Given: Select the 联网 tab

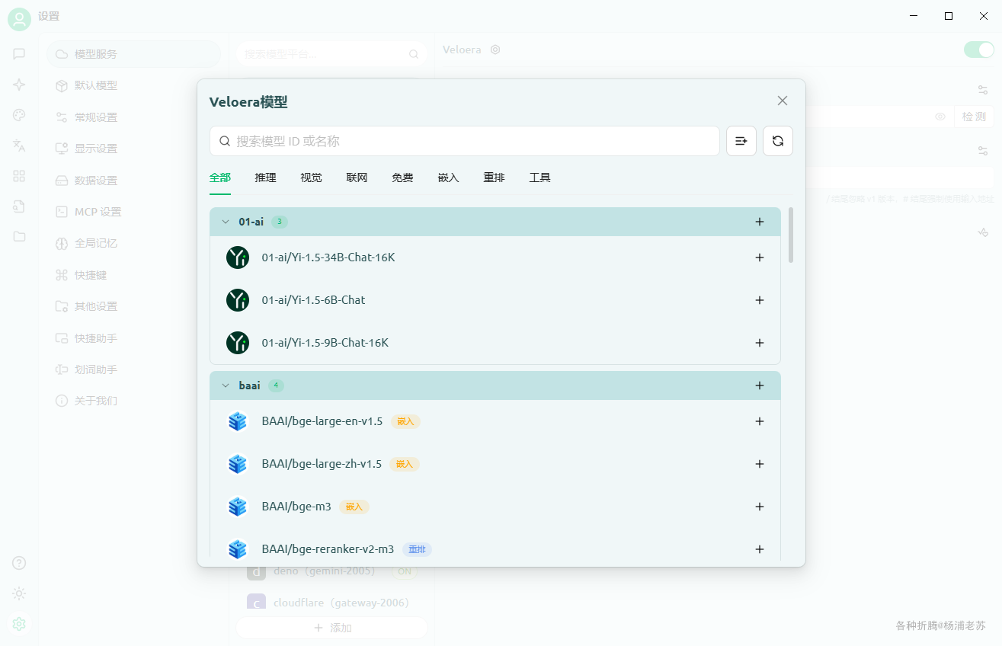Looking at the screenshot, I should [x=357, y=177].
